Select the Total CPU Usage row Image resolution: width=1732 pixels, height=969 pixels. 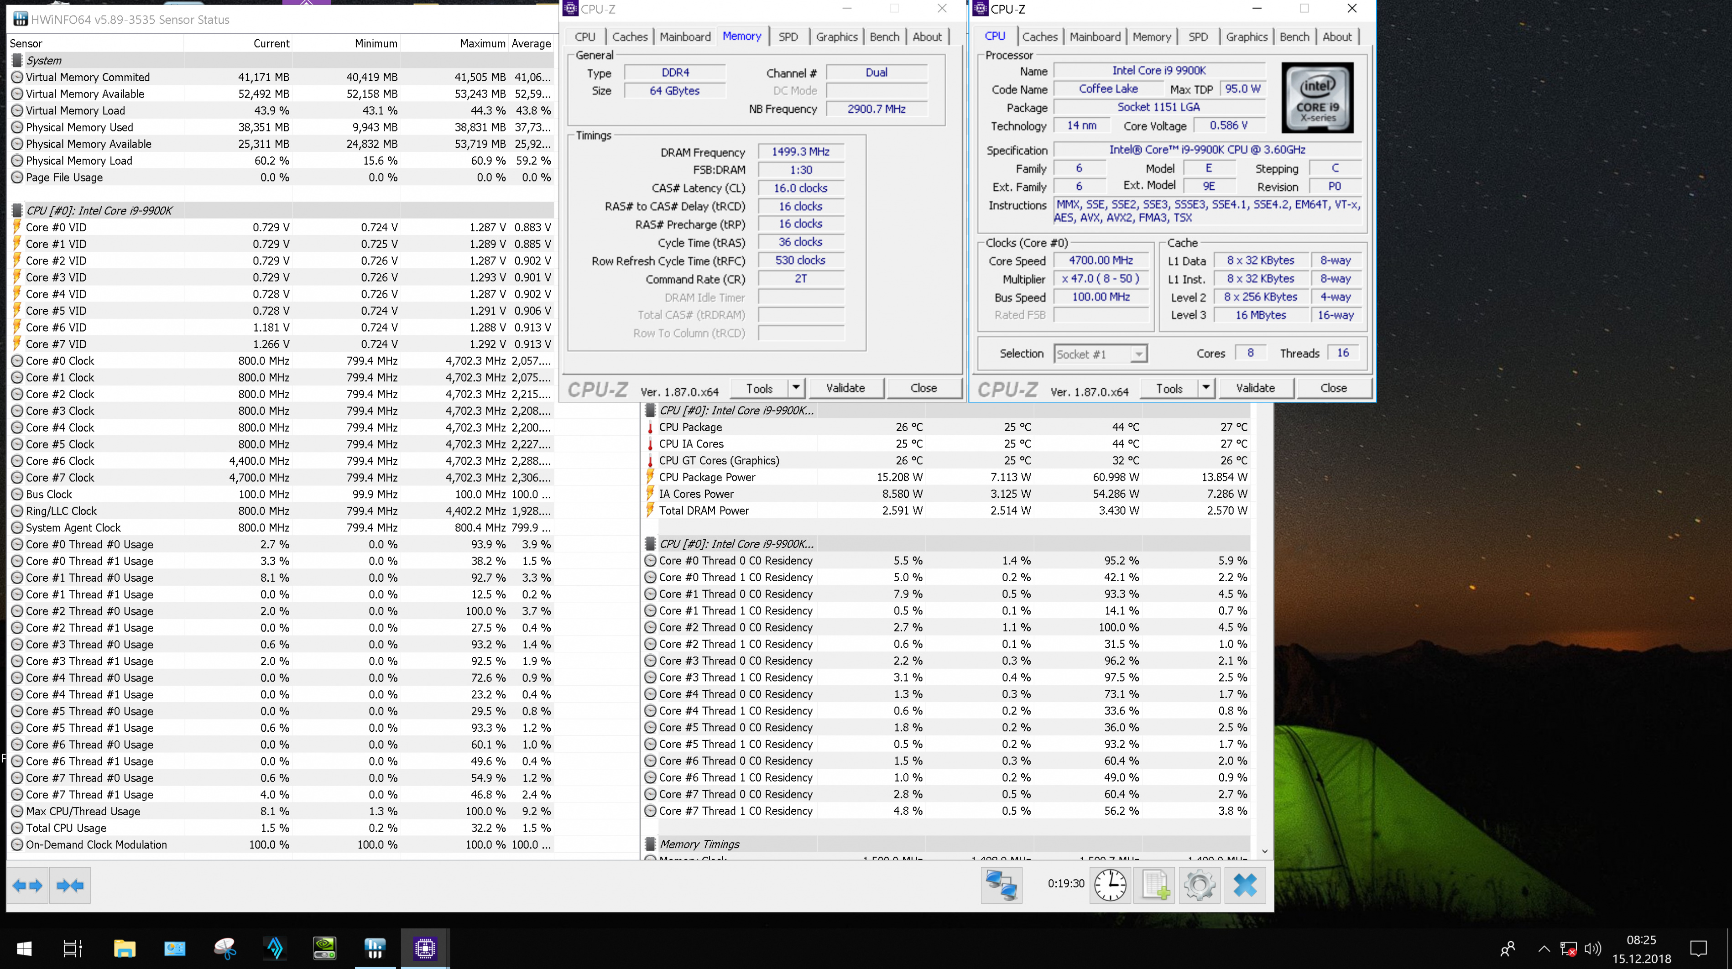coord(281,828)
